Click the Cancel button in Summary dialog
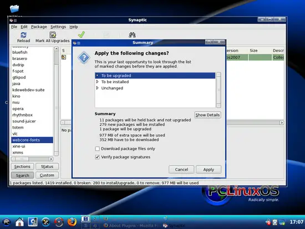The image size is (305, 229). [181, 170]
